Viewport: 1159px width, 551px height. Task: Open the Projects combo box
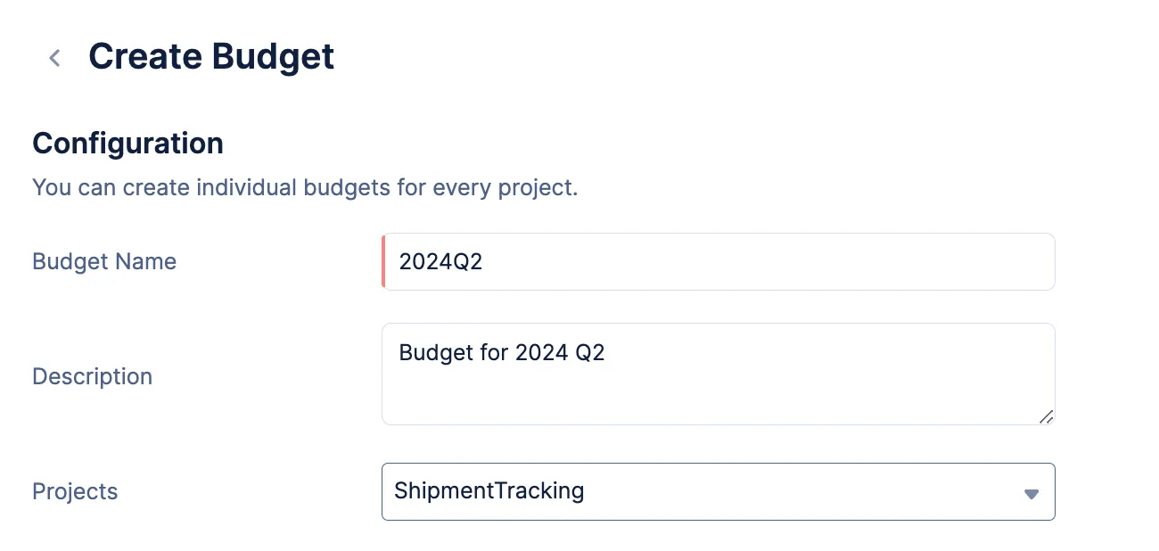(x=719, y=491)
